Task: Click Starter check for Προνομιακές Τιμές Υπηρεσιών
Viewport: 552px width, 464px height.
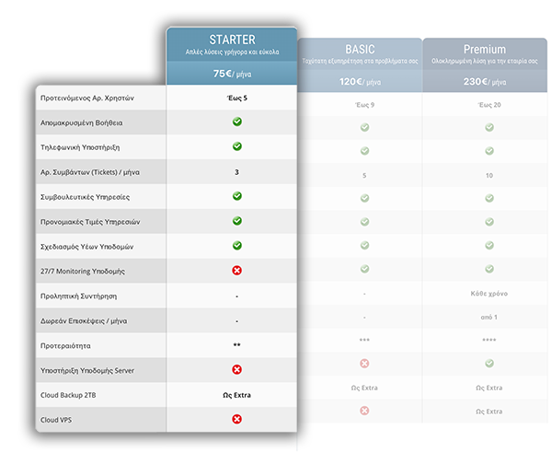Action: click(x=236, y=221)
